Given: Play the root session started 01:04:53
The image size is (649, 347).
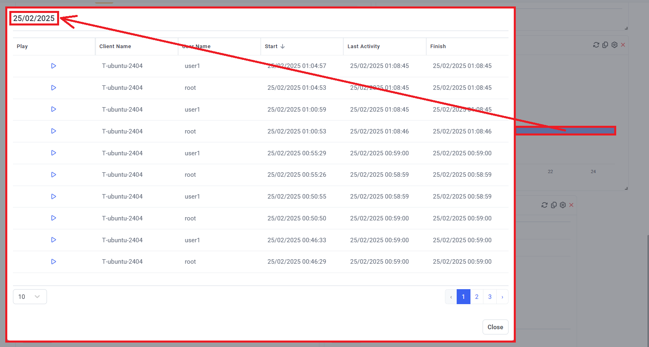Looking at the screenshot, I should coord(53,88).
